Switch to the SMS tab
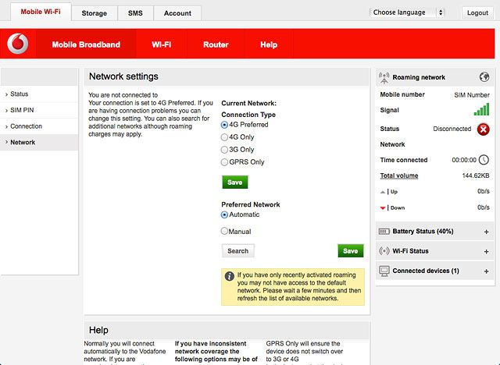 135,13
